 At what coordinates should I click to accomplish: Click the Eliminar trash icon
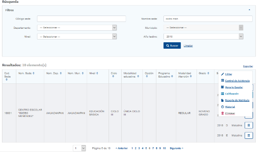[x=222, y=113]
